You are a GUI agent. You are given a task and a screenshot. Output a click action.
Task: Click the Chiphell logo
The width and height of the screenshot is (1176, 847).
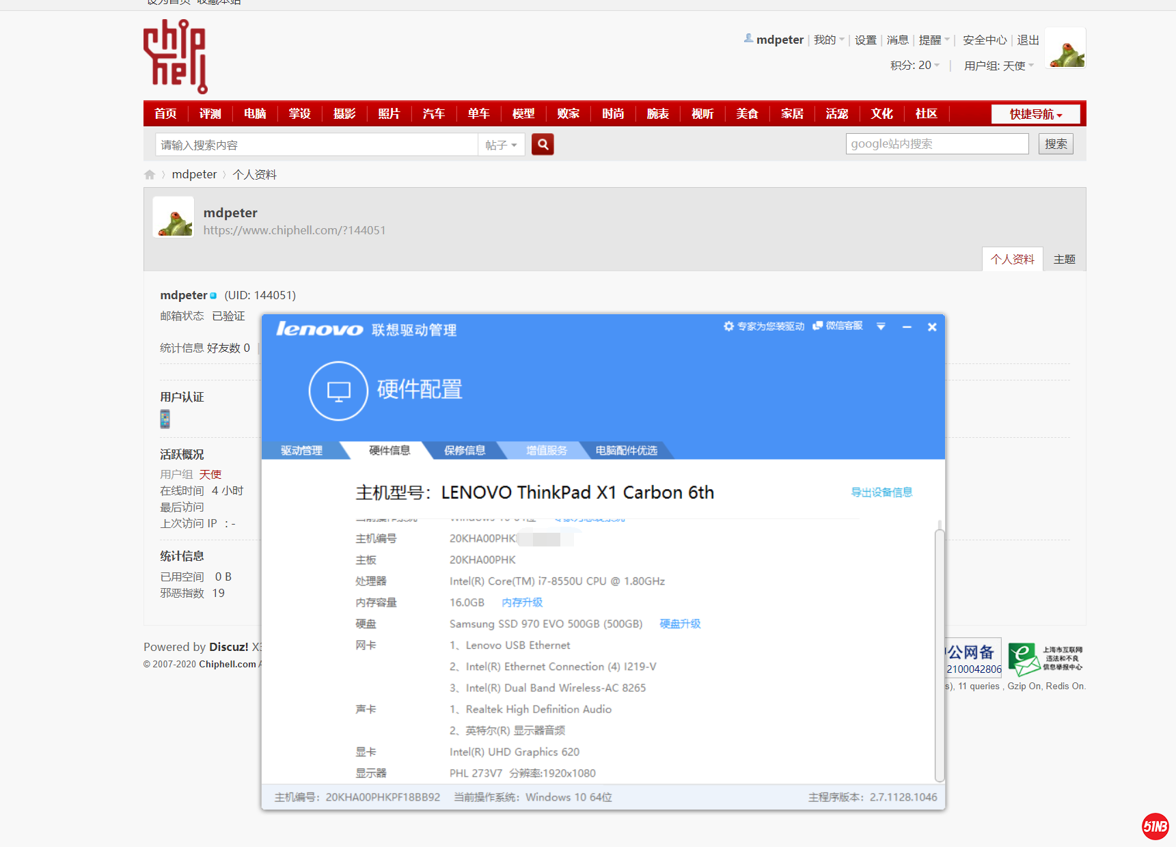pyautogui.click(x=175, y=57)
